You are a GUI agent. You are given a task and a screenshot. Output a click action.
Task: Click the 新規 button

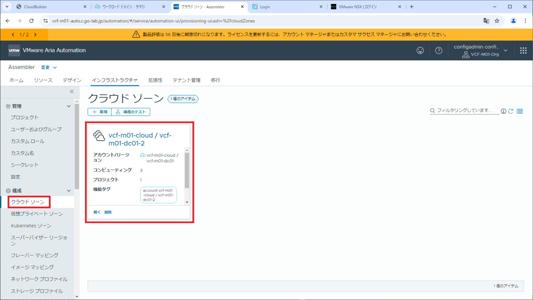pos(99,112)
